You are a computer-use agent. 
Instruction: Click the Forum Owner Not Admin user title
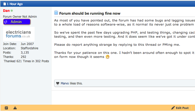20,17
